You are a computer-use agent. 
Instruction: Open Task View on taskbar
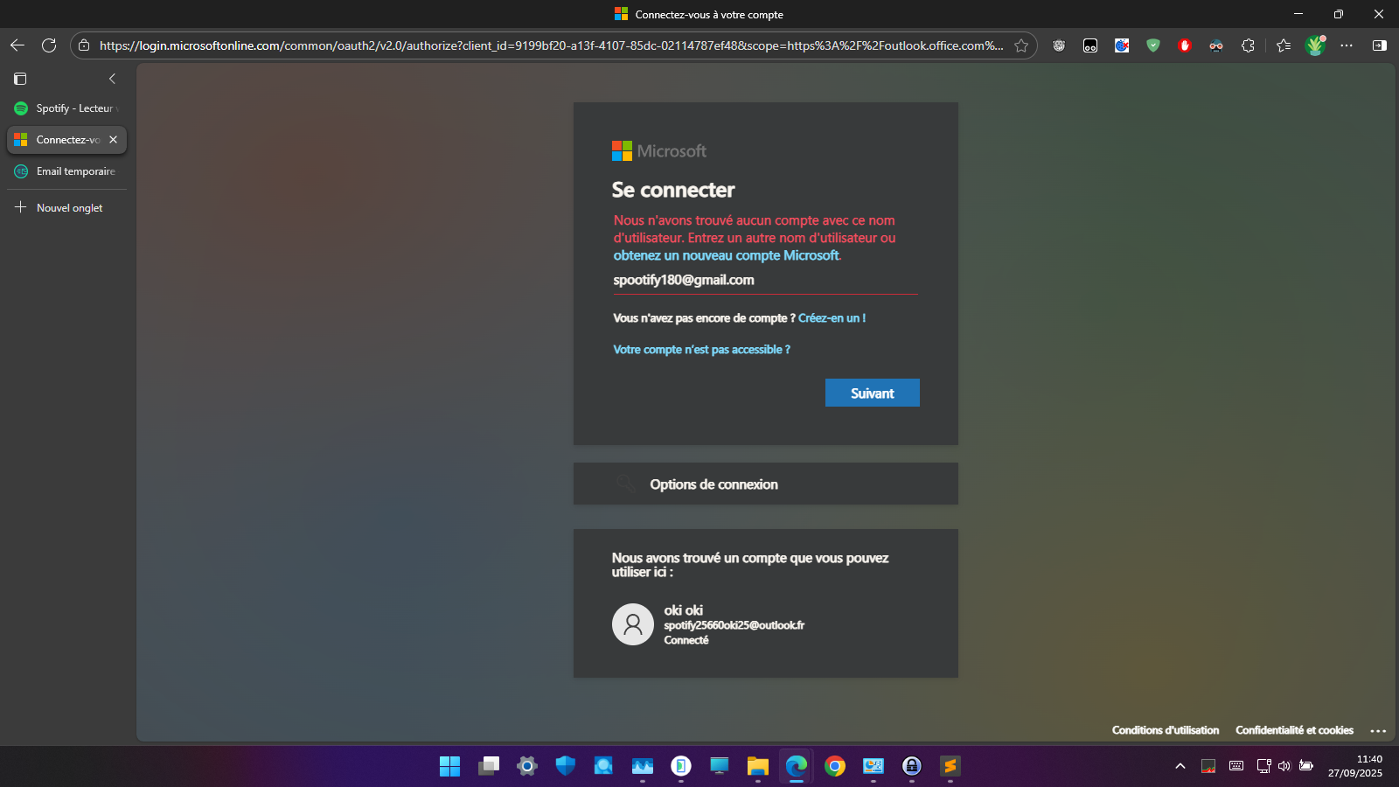click(489, 766)
